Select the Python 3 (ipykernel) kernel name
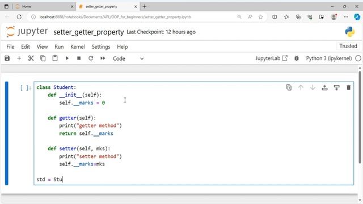Image resolution: width=363 pixels, height=204 pixels. 329,58
